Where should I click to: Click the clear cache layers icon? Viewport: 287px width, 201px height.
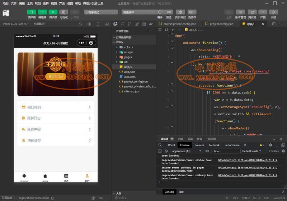click(x=192, y=12)
